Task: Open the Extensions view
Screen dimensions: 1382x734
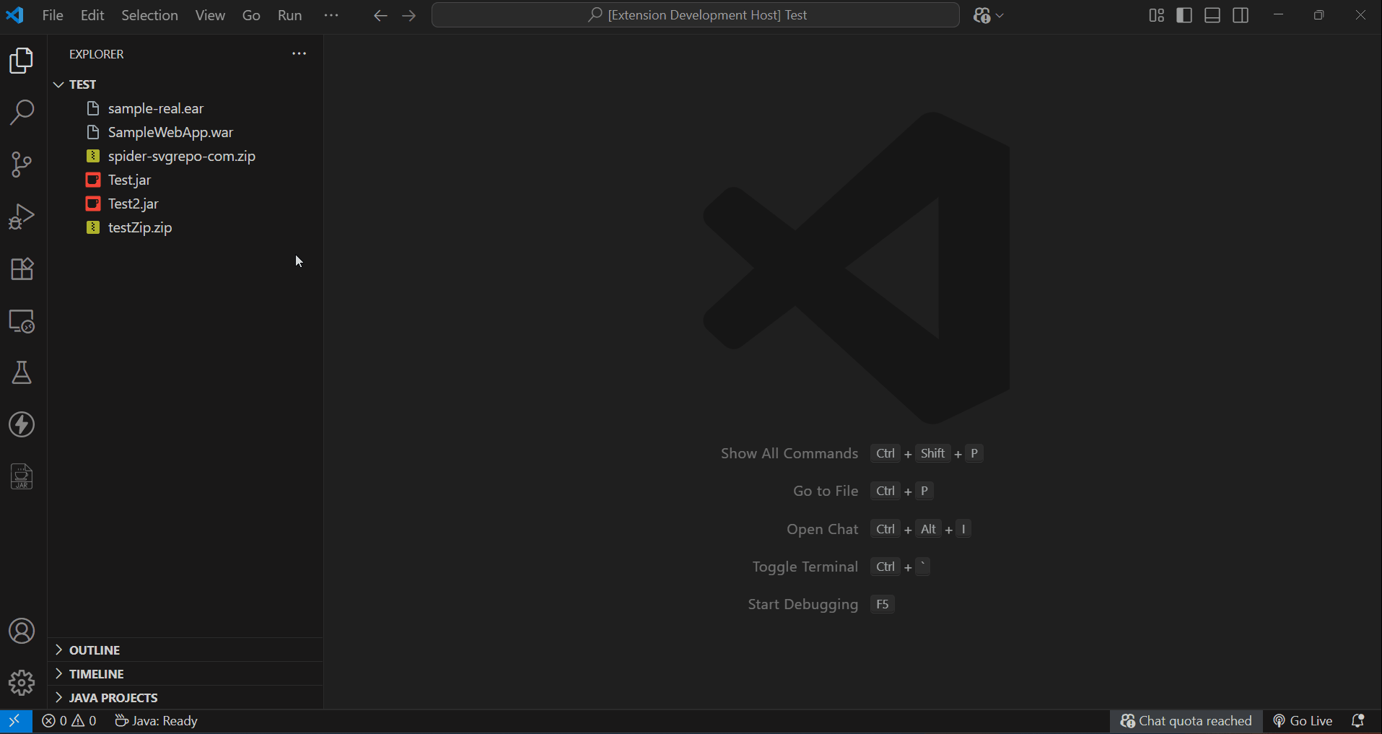Action: [x=22, y=268]
